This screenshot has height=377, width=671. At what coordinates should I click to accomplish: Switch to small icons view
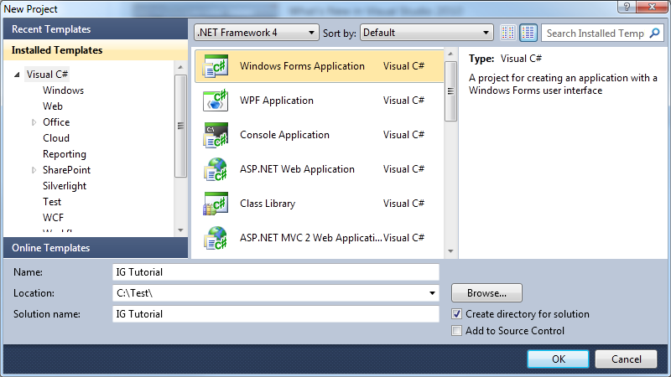coord(508,33)
